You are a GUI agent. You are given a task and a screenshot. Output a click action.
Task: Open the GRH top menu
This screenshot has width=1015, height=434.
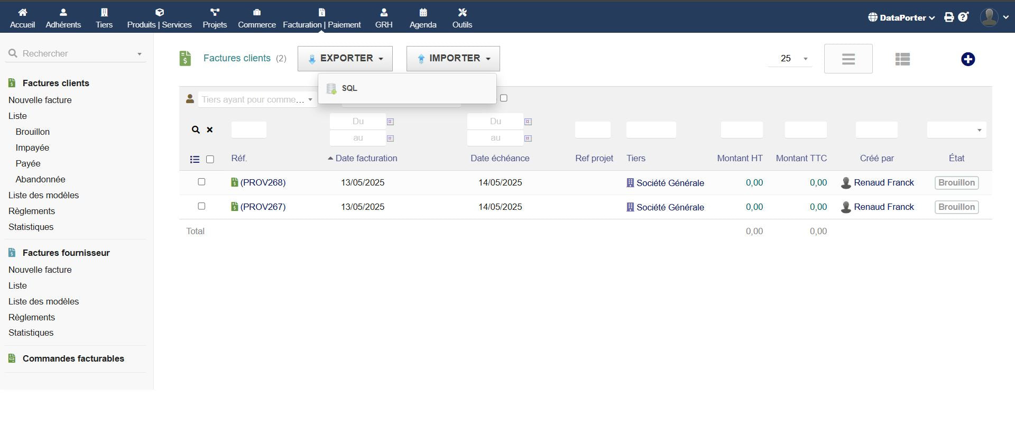(384, 18)
